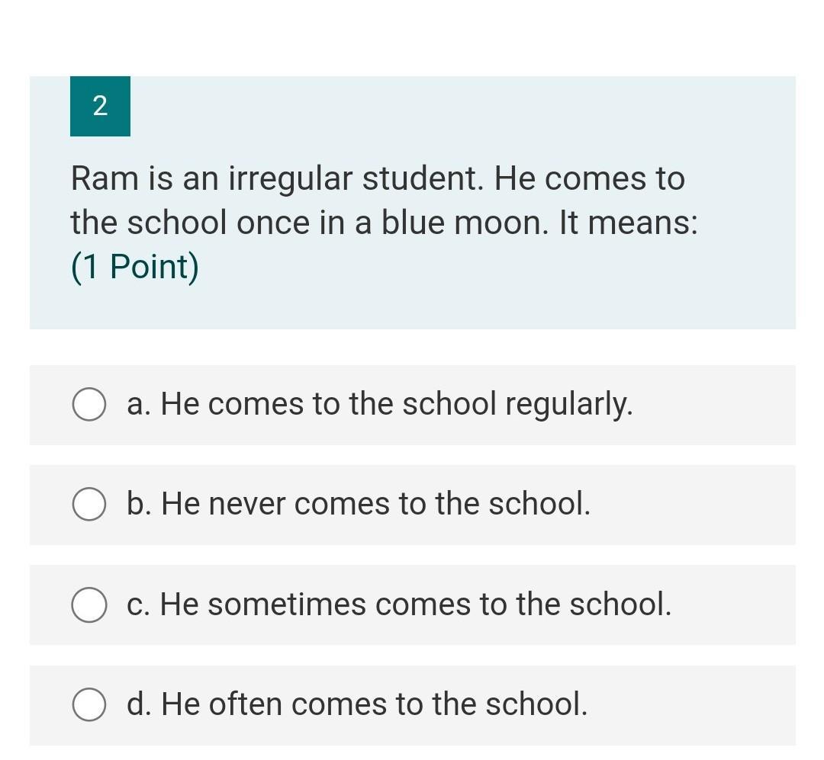Viewport: 824px width, 760px height.
Task: Click 'once in a blue moon' question line
Action: point(381,223)
